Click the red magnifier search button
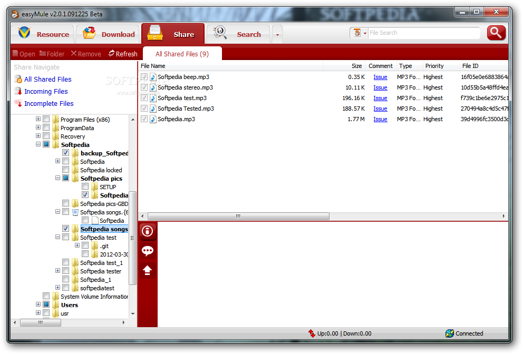 coord(496,33)
